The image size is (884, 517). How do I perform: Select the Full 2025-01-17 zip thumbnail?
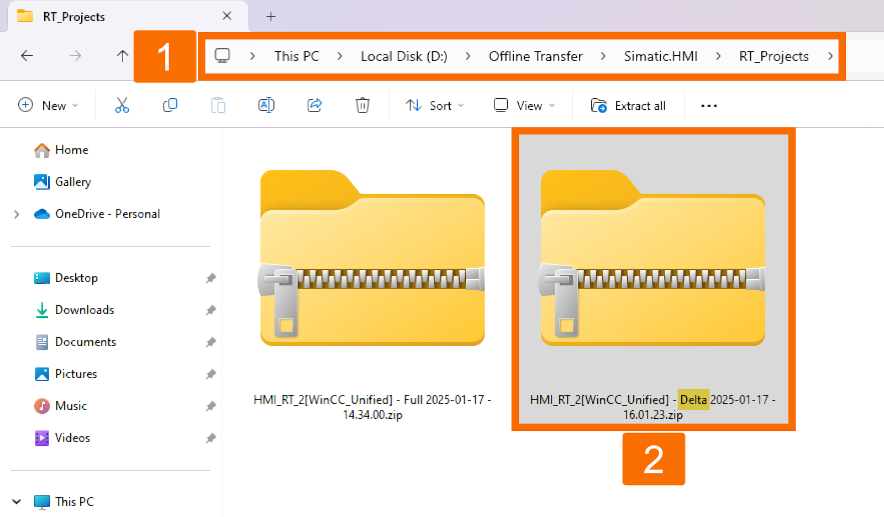pyautogui.click(x=372, y=258)
